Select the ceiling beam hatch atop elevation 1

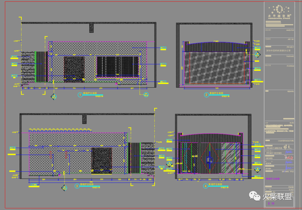point(92,28)
